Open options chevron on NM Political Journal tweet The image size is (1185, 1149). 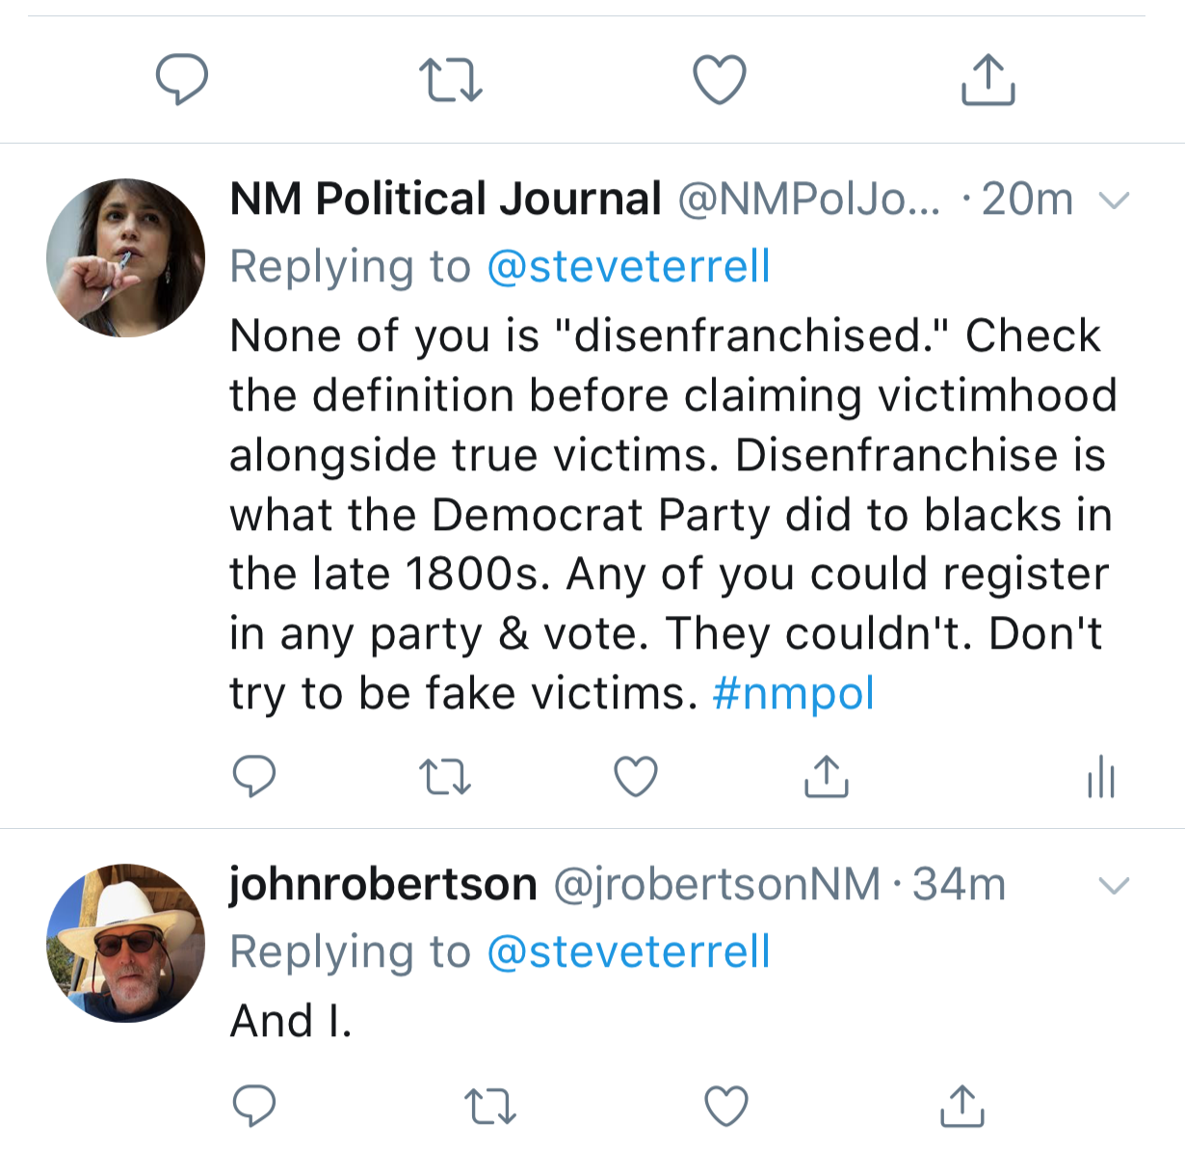(x=1114, y=200)
